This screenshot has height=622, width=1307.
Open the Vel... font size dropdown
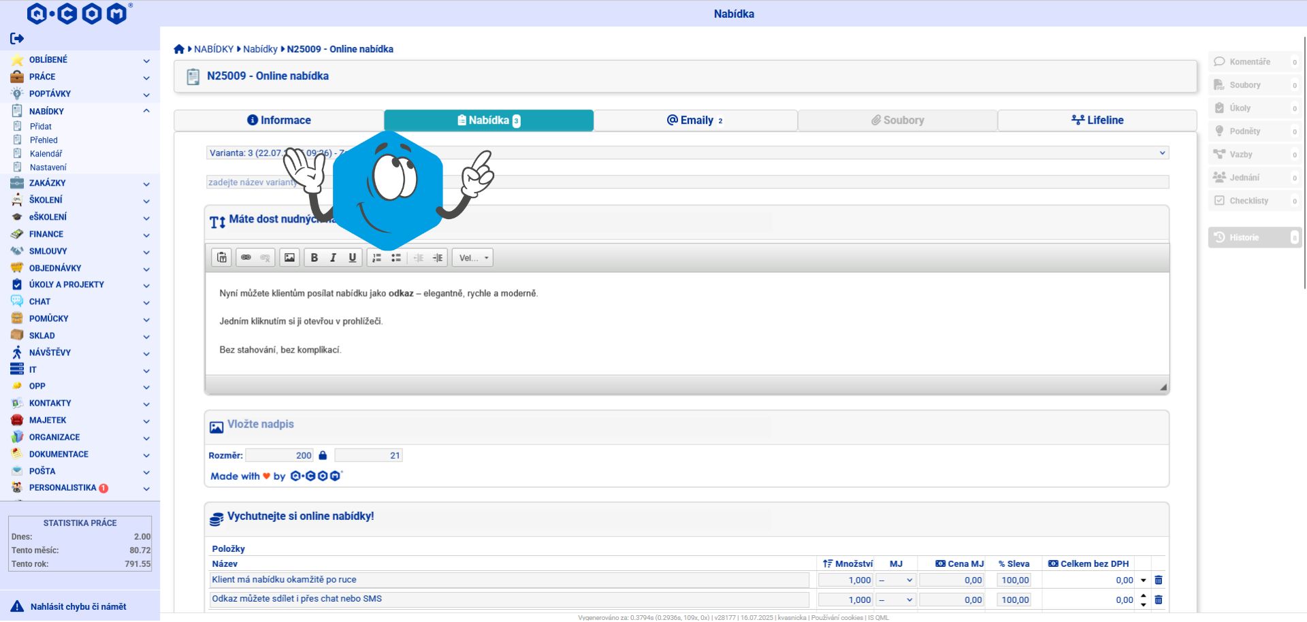click(x=472, y=258)
